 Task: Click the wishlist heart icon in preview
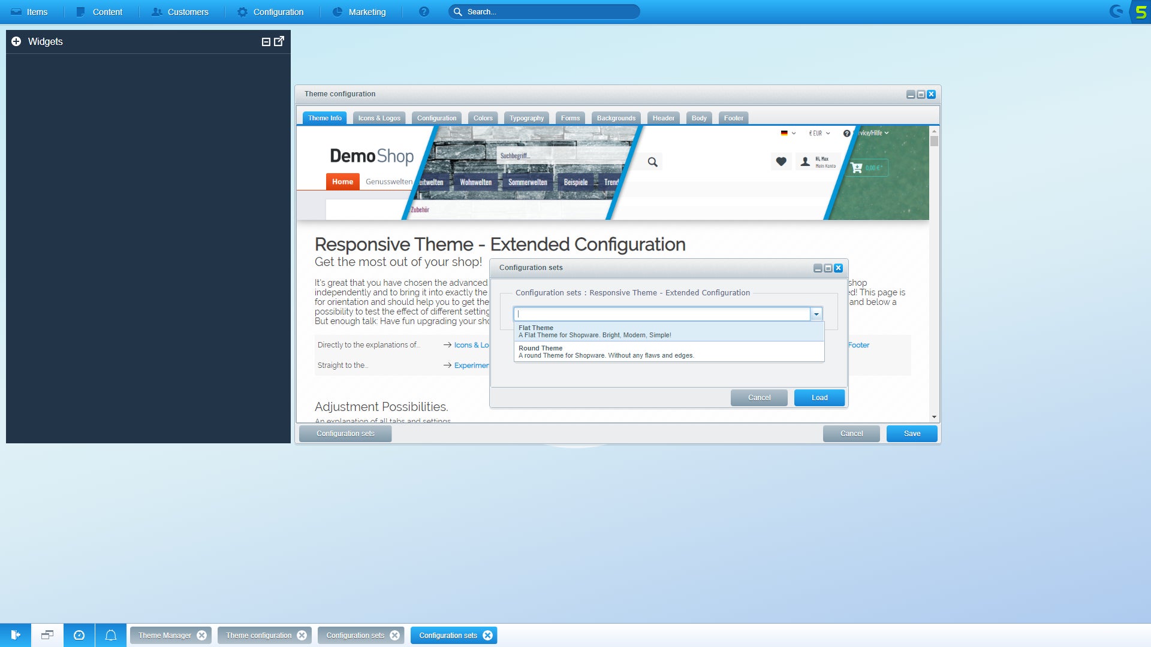point(781,162)
